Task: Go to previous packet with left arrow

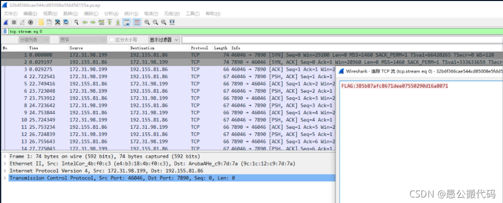Action: tap(85, 23)
